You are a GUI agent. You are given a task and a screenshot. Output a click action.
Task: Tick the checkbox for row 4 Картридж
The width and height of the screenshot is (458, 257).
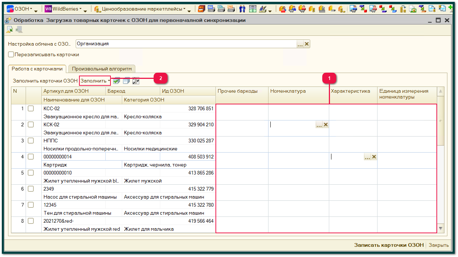coord(31,157)
